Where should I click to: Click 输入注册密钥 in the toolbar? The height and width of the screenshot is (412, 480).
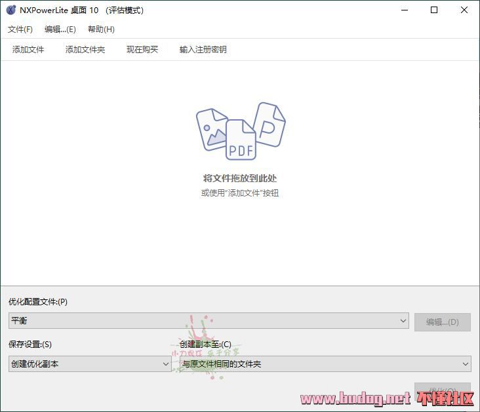[x=203, y=50]
